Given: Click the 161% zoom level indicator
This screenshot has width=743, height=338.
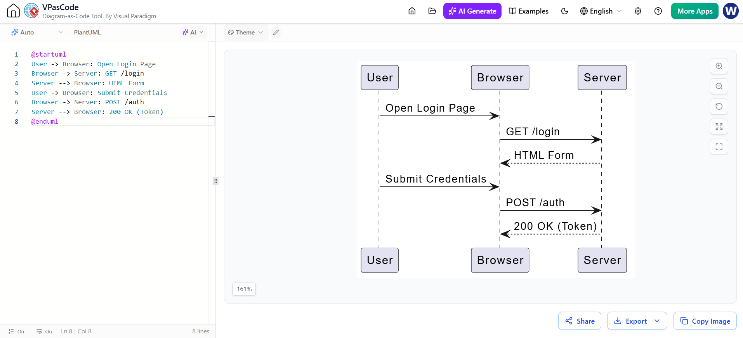Looking at the screenshot, I should point(244,289).
